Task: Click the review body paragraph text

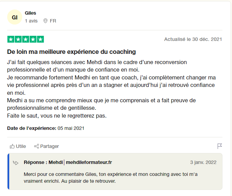Action: pos(111,89)
